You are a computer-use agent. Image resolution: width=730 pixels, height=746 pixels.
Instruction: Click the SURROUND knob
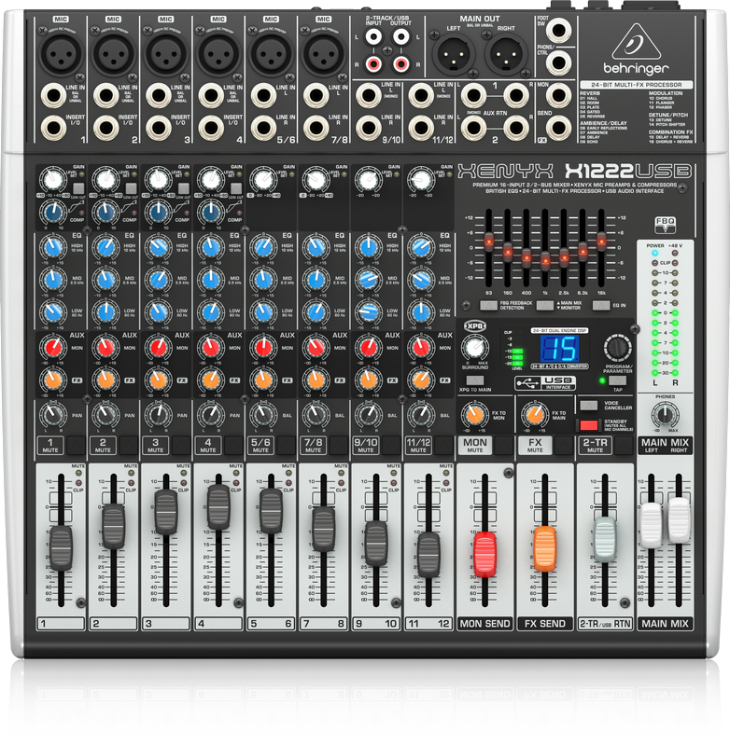pyautogui.click(x=474, y=348)
